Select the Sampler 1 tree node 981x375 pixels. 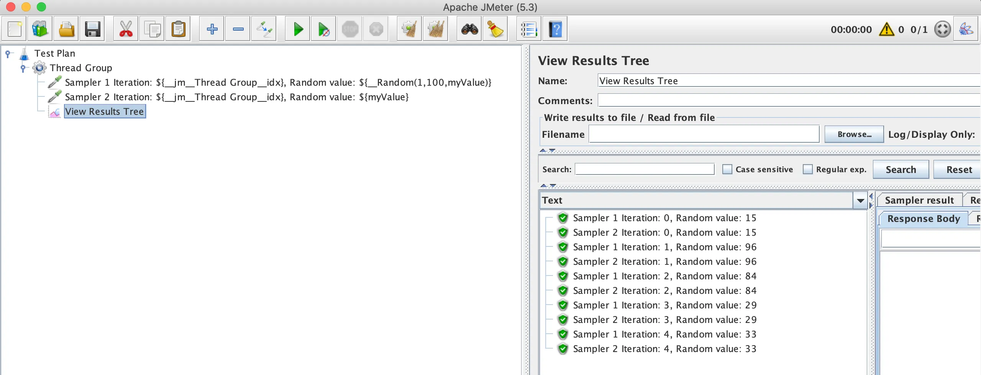(278, 83)
